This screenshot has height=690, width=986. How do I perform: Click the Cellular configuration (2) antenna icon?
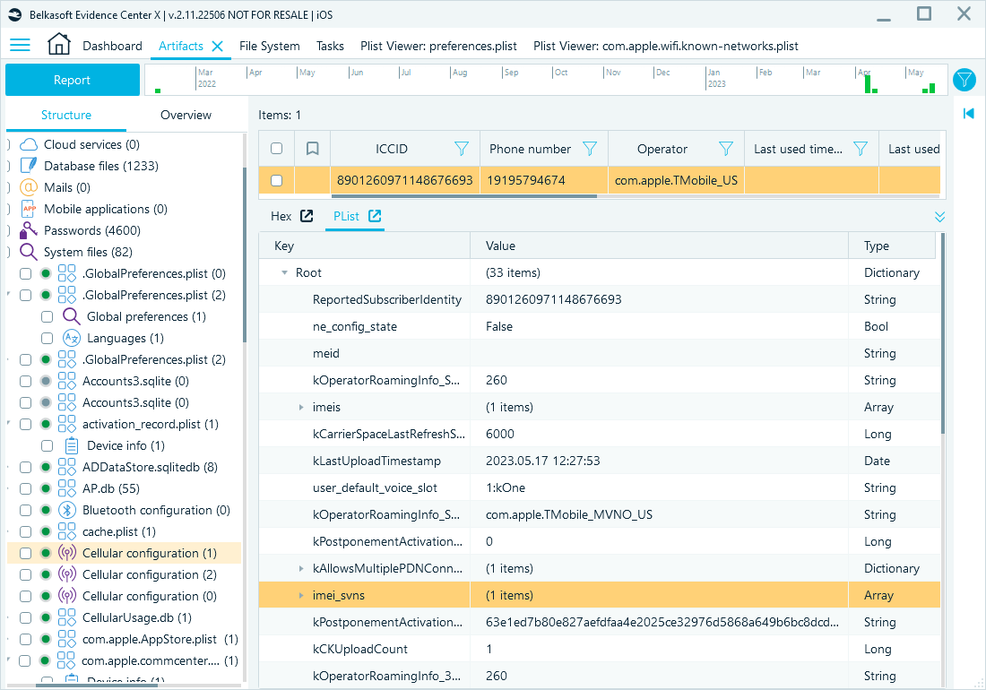click(66, 574)
